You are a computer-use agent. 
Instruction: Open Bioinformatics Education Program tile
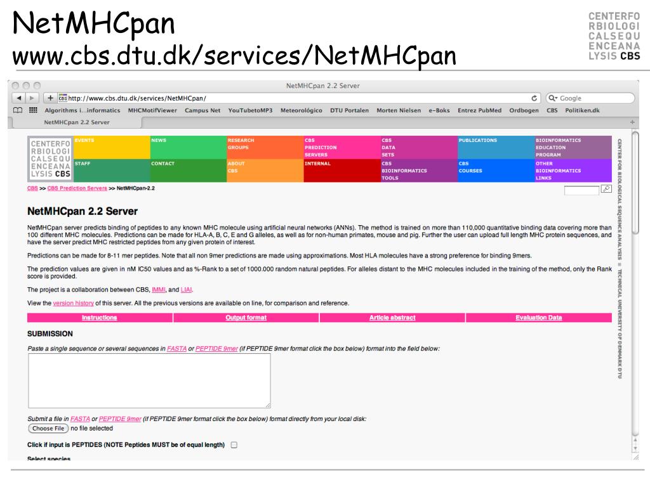573,147
